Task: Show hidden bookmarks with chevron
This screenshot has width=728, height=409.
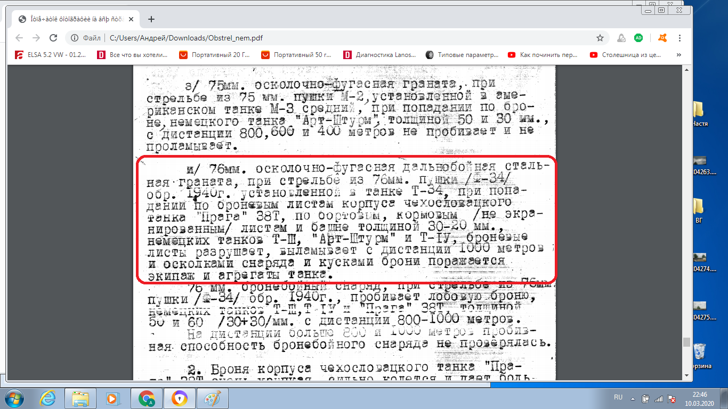Action: pyautogui.click(x=678, y=54)
